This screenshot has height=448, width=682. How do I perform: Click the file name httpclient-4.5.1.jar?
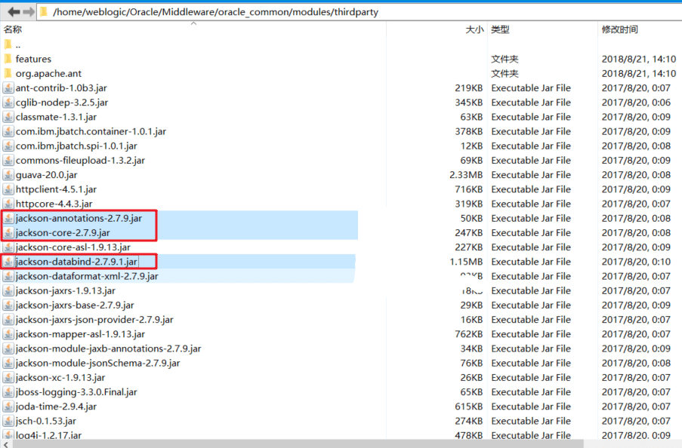tap(56, 189)
